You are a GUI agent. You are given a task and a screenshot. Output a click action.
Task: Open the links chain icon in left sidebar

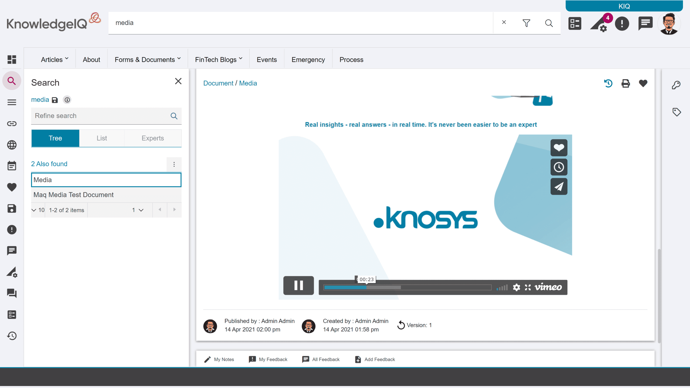pyautogui.click(x=12, y=124)
